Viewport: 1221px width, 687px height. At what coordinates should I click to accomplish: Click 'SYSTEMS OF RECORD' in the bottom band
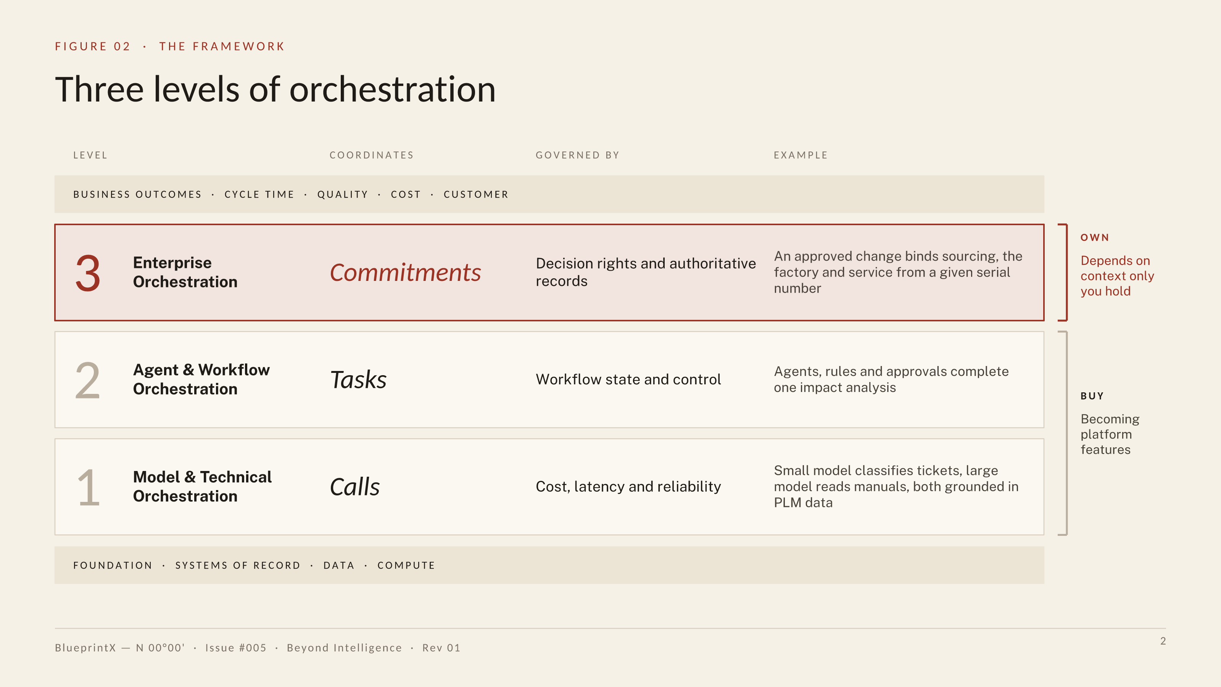point(238,565)
